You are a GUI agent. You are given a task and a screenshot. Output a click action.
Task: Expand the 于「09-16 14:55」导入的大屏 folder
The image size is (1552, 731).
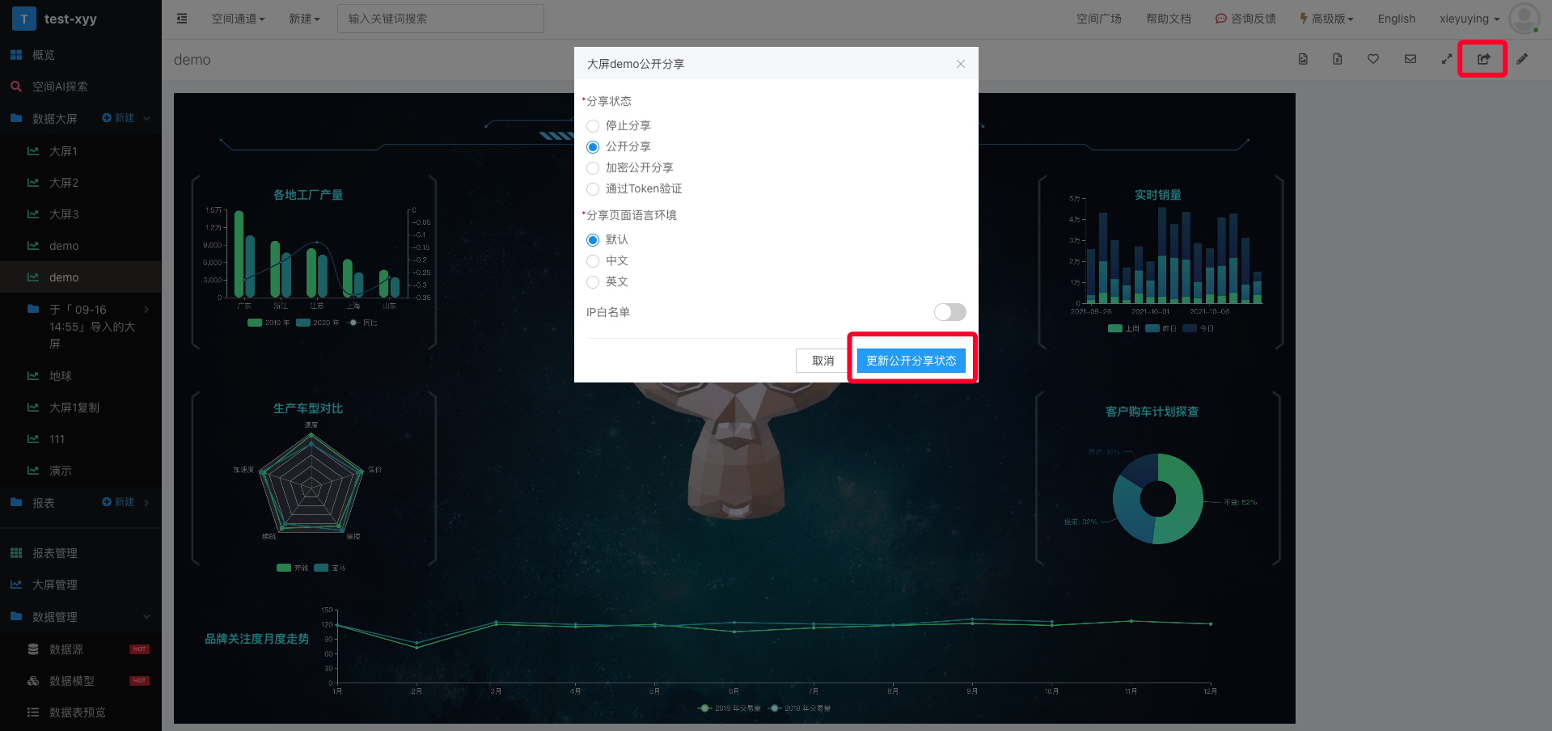tap(146, 310)
